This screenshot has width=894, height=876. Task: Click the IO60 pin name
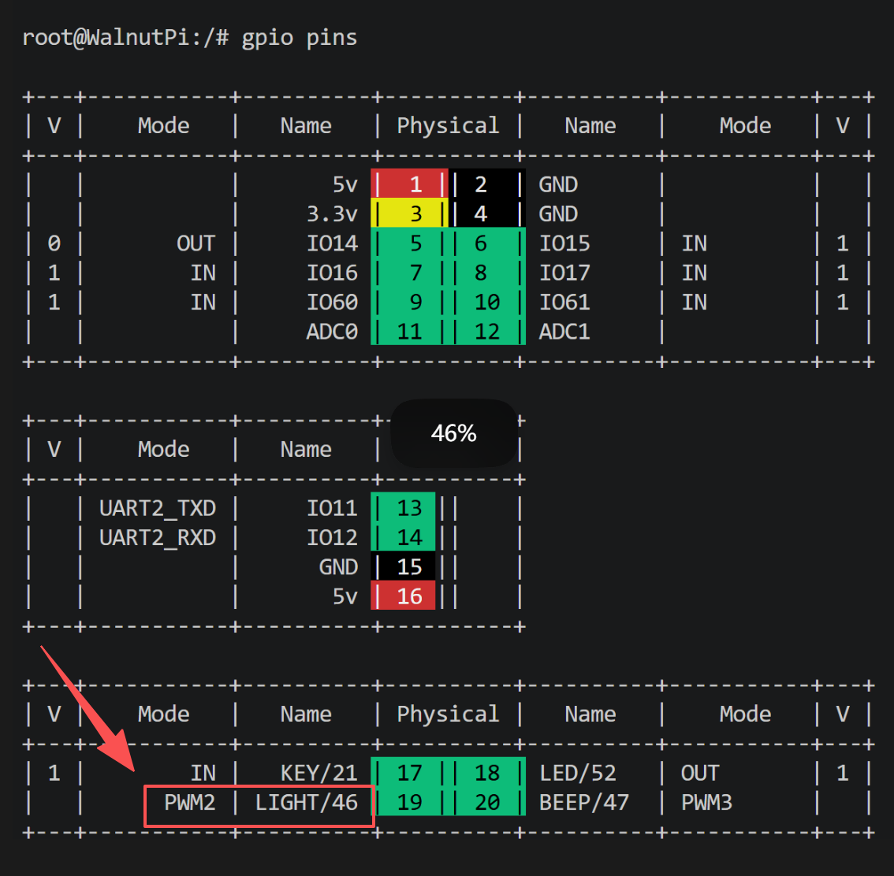(x=333, y=303)
